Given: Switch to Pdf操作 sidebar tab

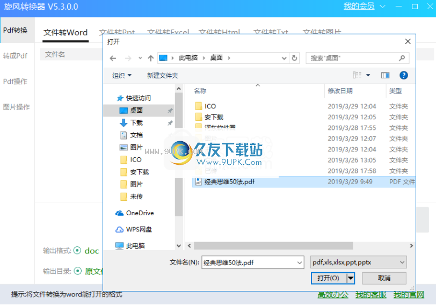Looking at the screenshot, I should 15,82.
